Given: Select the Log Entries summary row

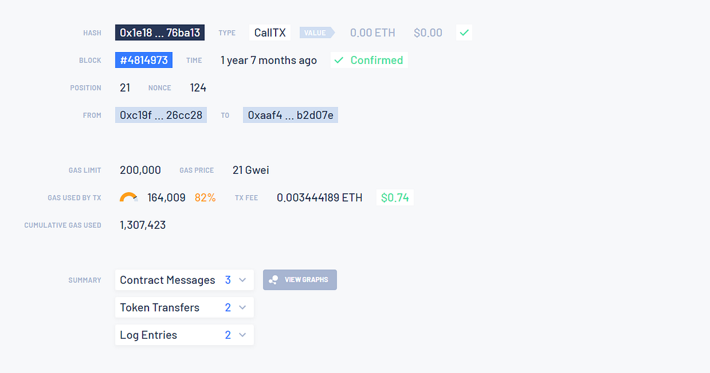Looking at the screenshot, I should [x=149, y=335].
